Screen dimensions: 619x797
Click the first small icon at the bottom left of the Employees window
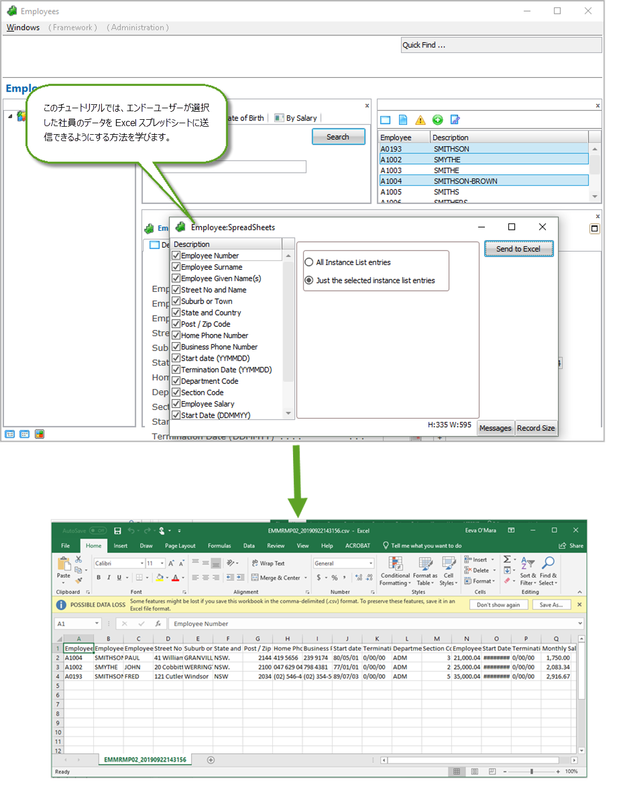tap(9, 434)
